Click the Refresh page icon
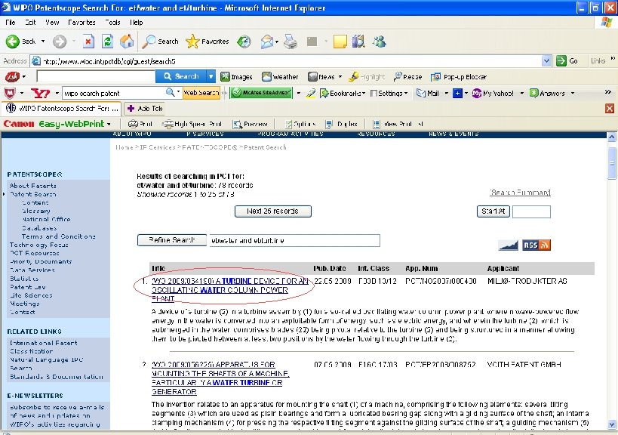Viewport: 618px width, 435px height. [x=107, y=42]
